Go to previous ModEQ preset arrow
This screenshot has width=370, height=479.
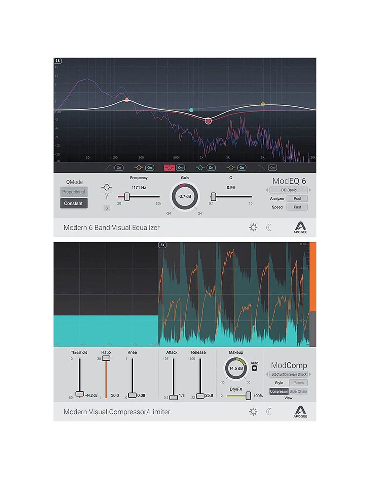pyautogui.click(x=267, y=190)
